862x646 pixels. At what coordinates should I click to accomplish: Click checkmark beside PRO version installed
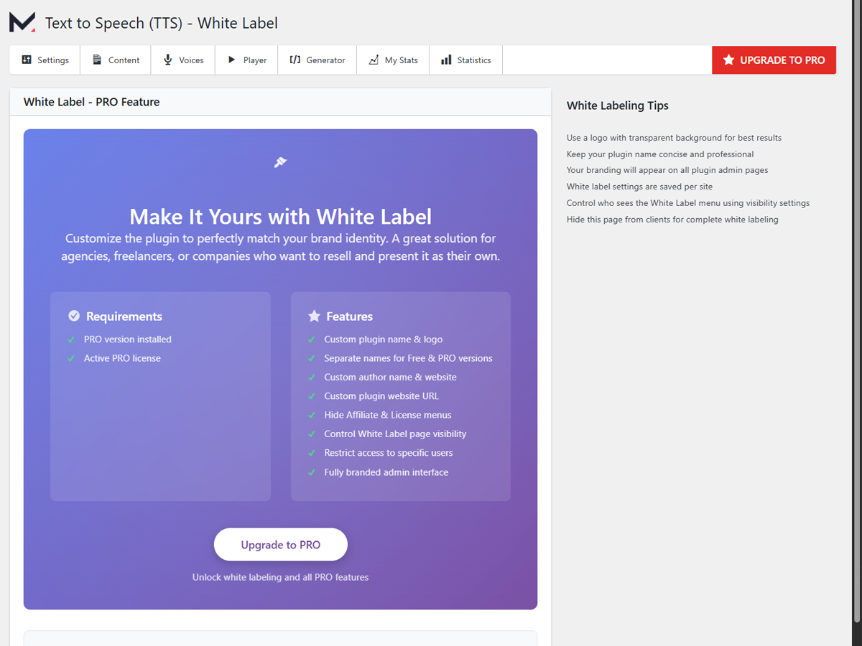click(x=71, y=340)
